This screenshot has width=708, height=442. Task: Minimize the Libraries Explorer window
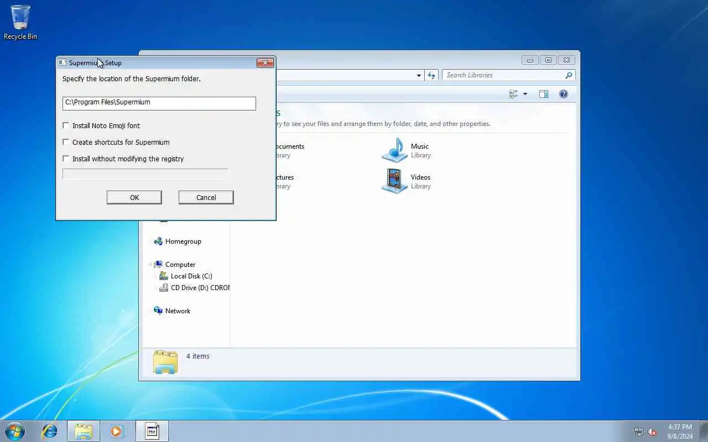pos(530,60)
